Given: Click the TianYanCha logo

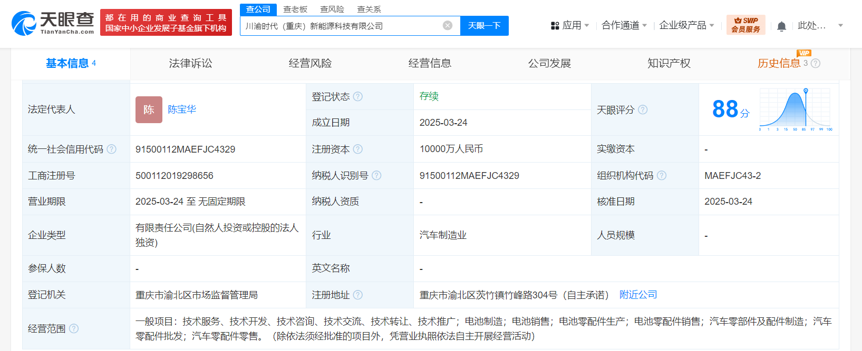Looking at the screenshot, I should tap(53, 23).
